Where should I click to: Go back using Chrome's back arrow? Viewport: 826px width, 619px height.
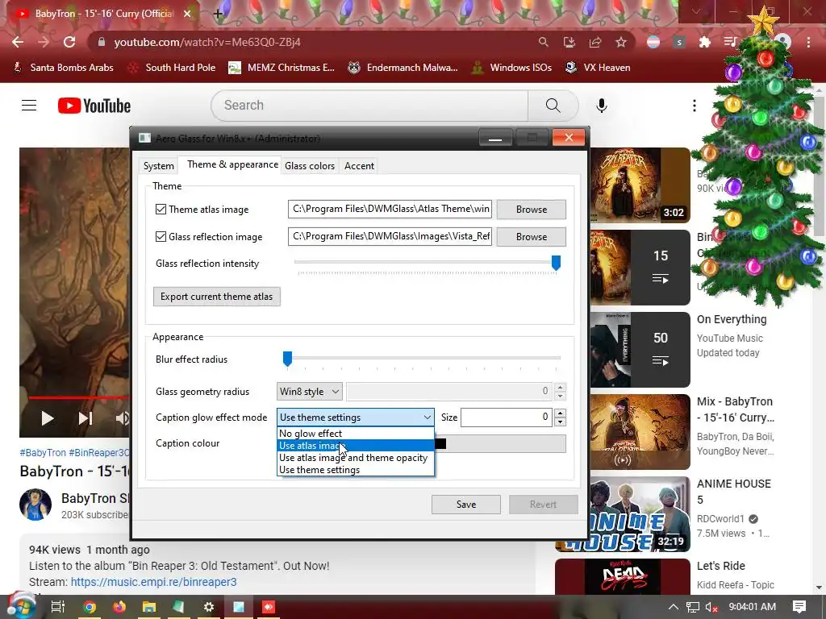pyautogui.click(x=18, y=42)
